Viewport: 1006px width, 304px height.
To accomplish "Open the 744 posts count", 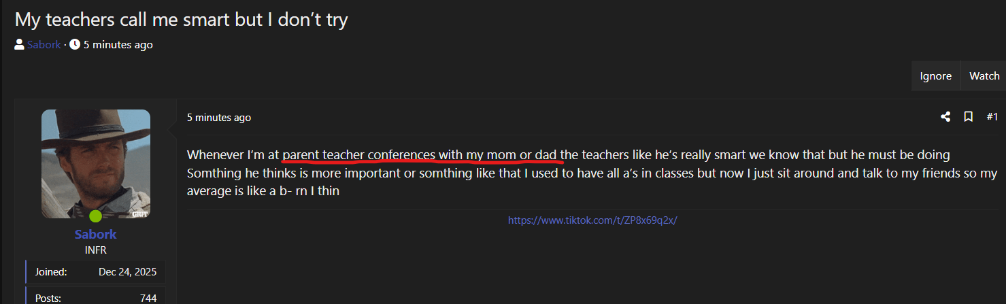I will coord(148,298).
